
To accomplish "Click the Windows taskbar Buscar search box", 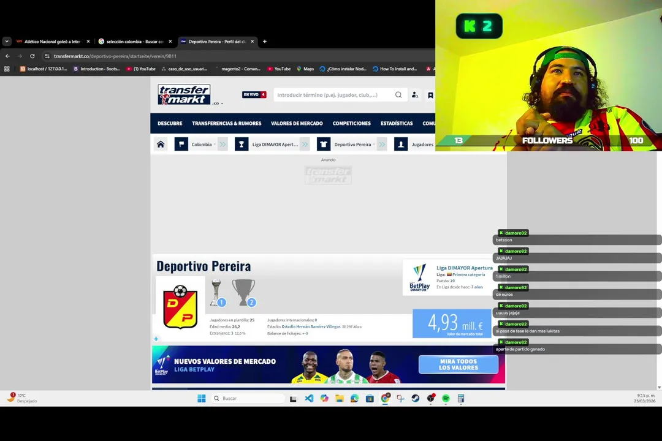I will [x=248, y=398].
